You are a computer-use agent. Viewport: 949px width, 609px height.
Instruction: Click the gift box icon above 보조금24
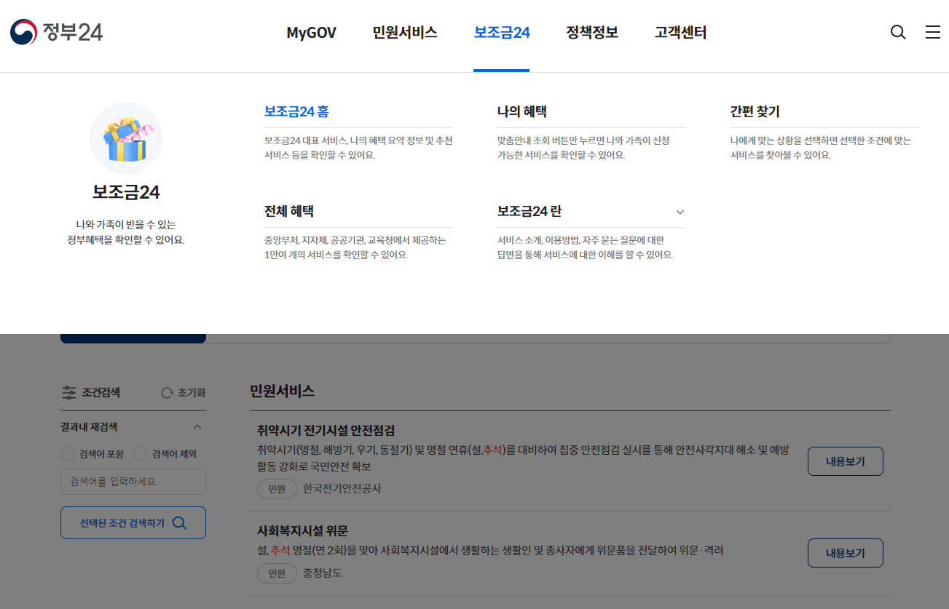coord(126,138)
